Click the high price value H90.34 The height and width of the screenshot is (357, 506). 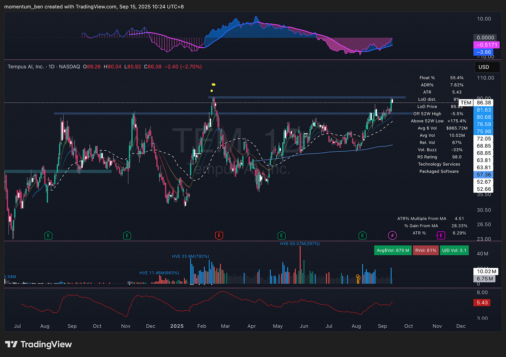113,66
